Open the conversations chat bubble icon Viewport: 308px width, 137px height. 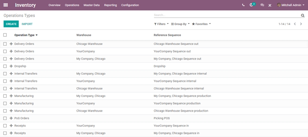(x=262, y=5)
